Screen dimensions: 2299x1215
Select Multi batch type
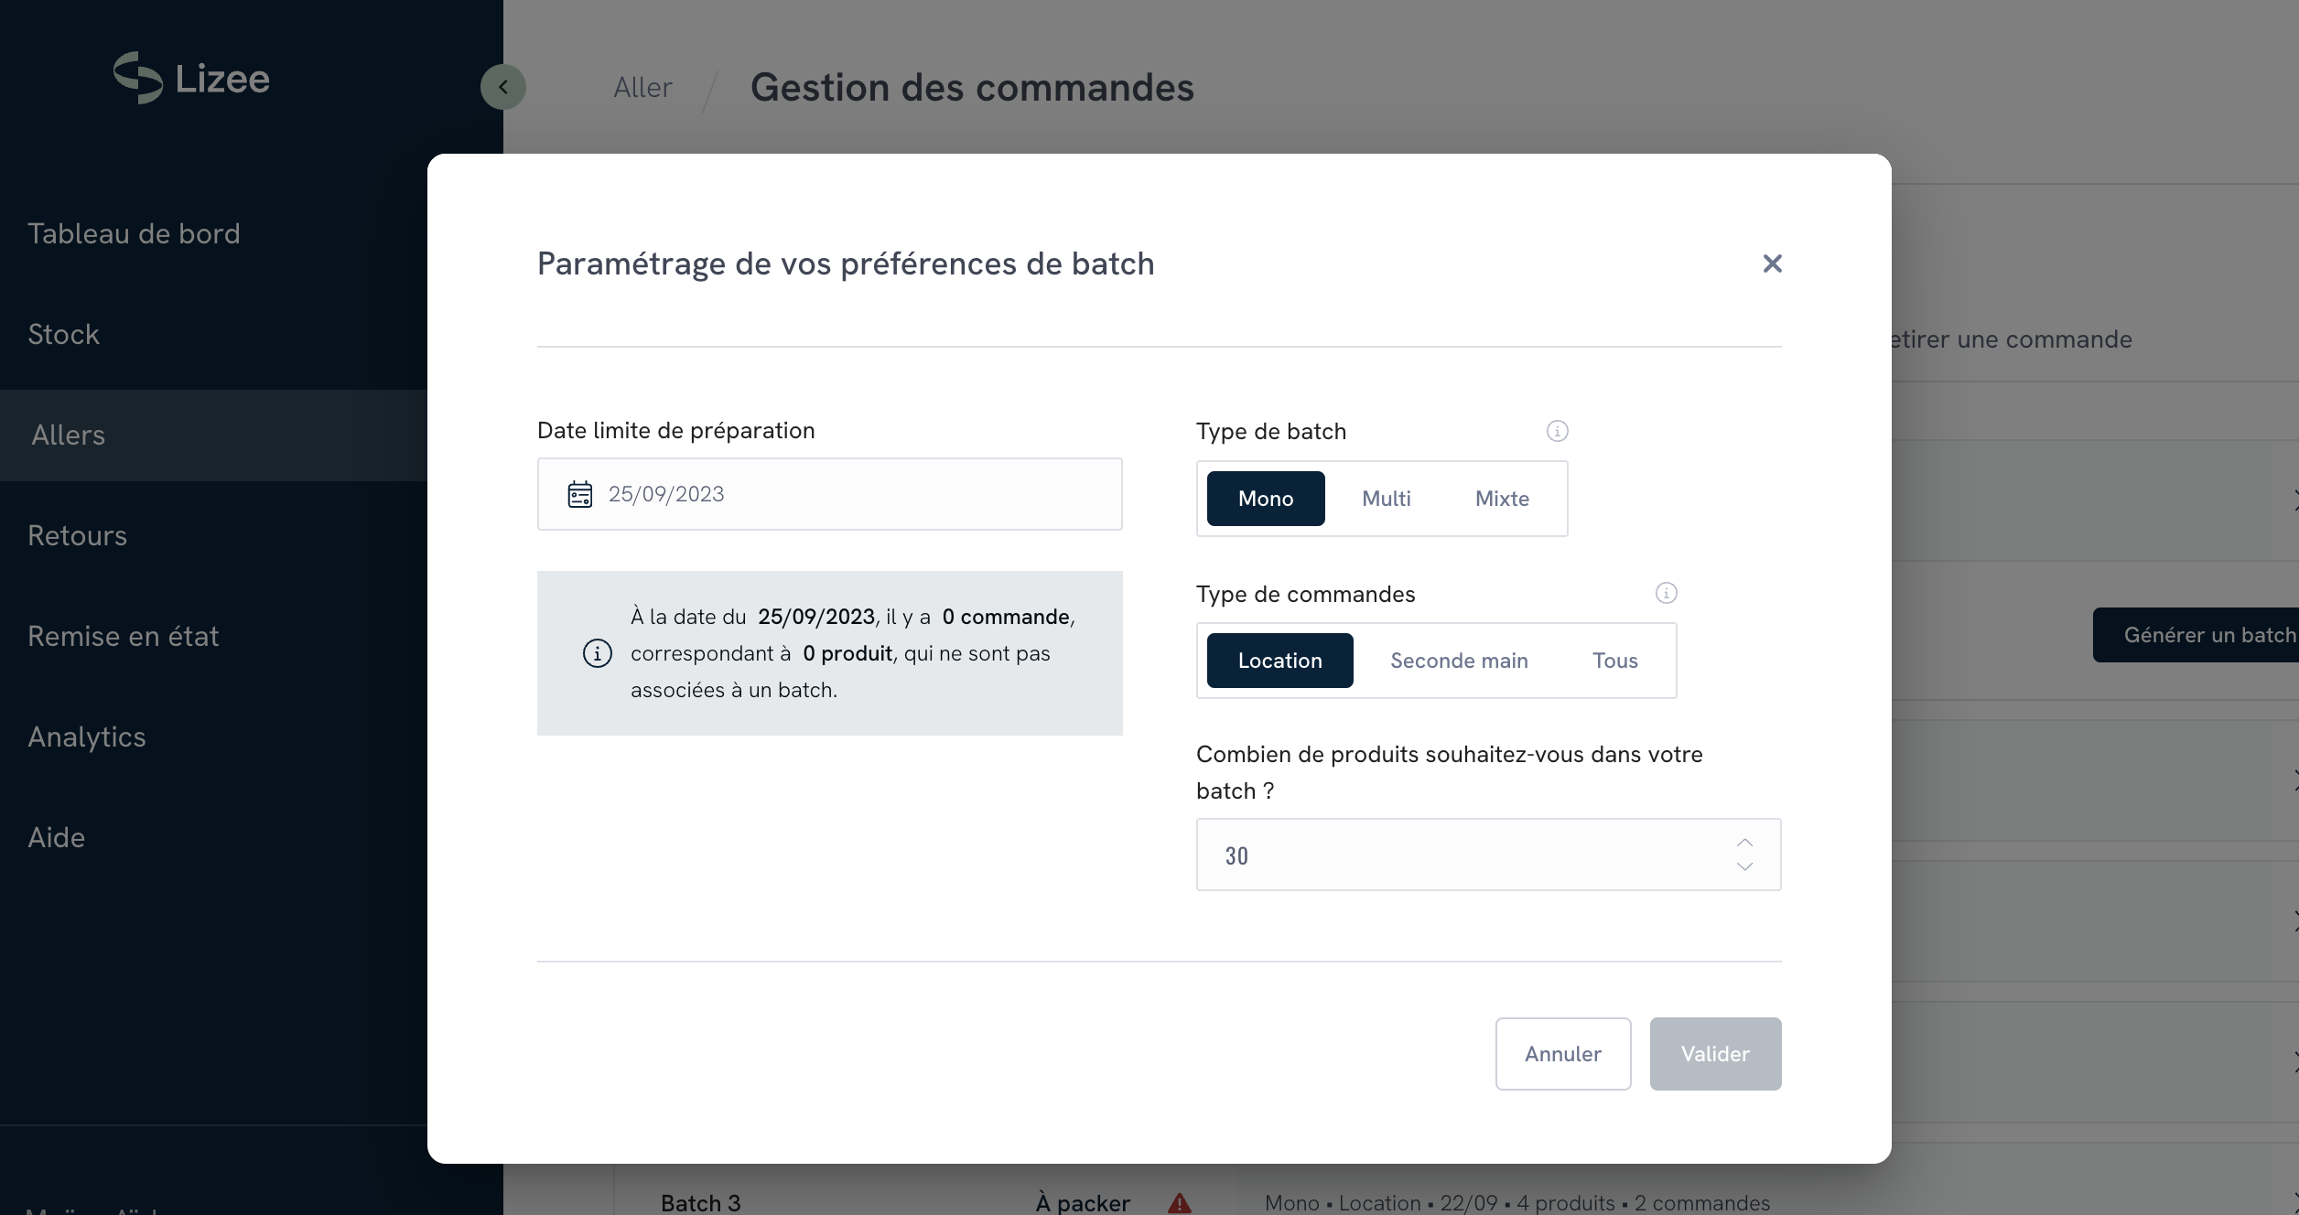[x=1386, y=499]
